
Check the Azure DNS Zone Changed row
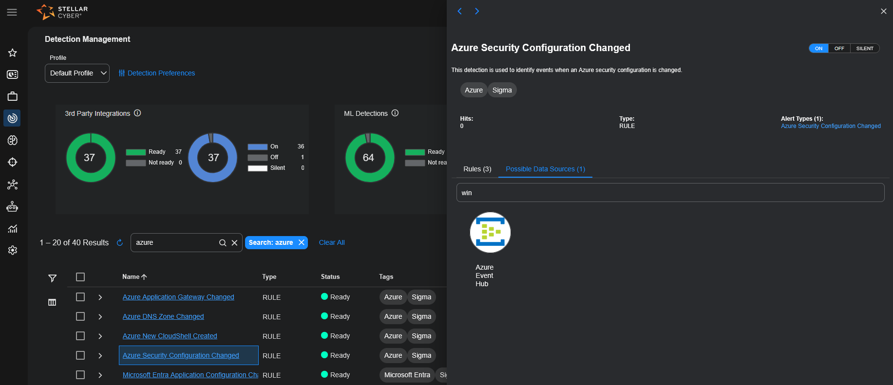tap(80, 316)
